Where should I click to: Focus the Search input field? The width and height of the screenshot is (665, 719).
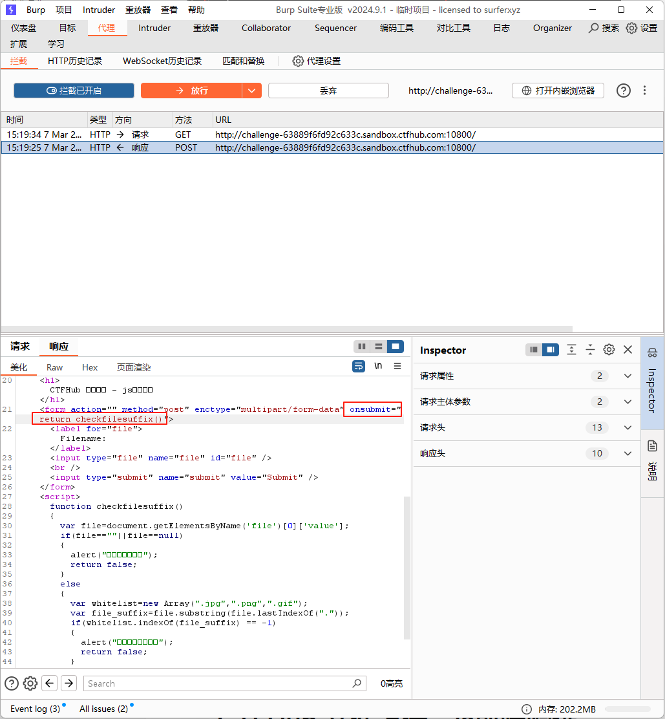tap(218, 683)
